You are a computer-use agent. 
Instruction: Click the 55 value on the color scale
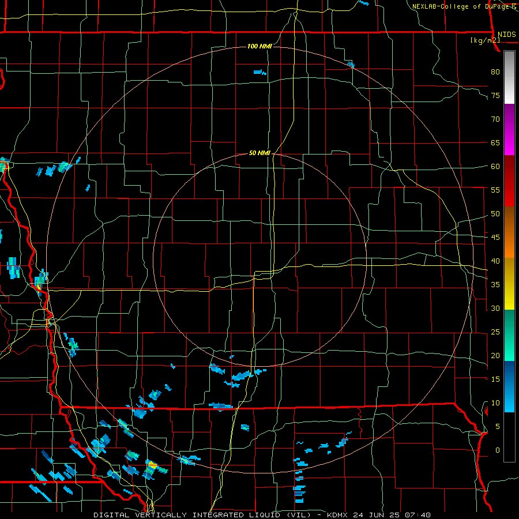[x=495, y=190]
